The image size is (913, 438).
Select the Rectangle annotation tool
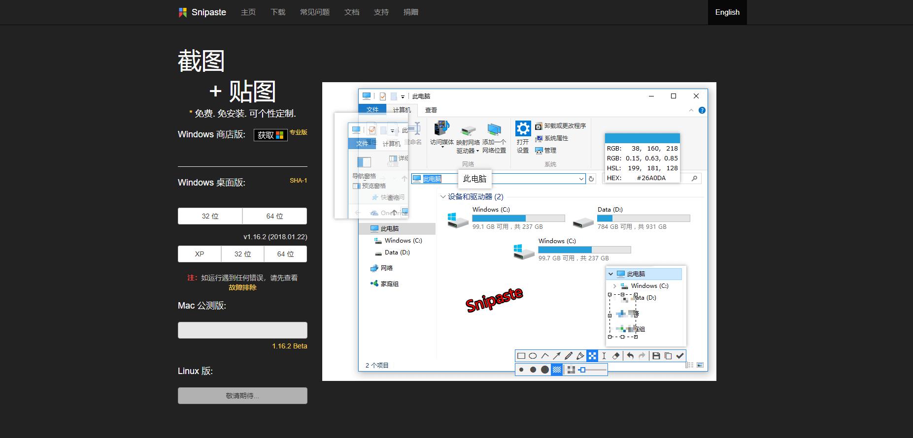click(x=521, y=356)
